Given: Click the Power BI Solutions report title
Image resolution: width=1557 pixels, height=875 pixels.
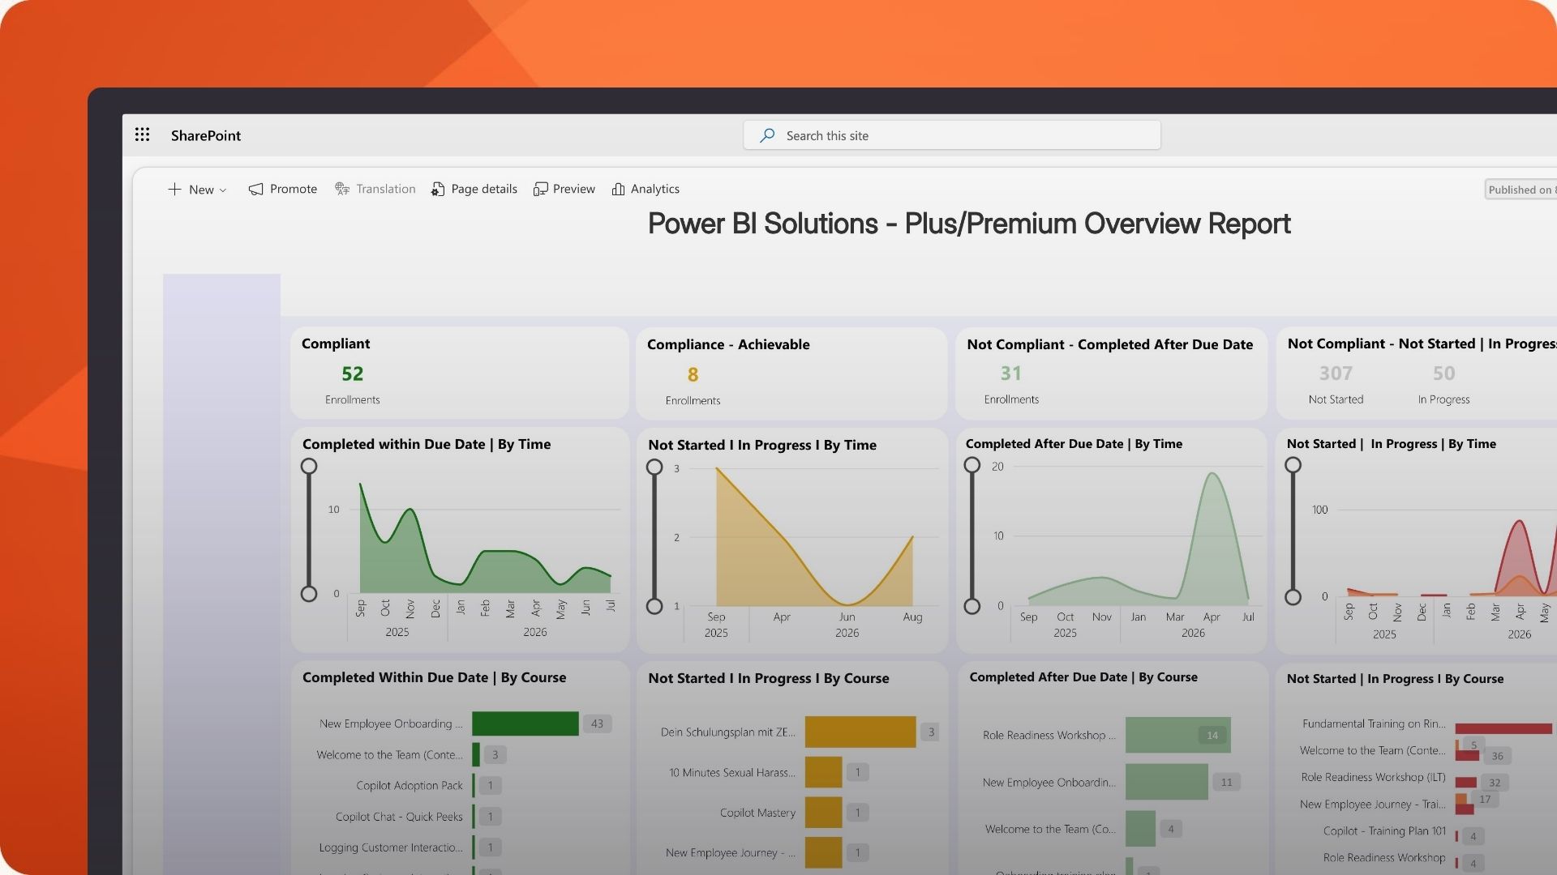Looking at the screenshot, I should pyautogui.click(x=969, y=224).
